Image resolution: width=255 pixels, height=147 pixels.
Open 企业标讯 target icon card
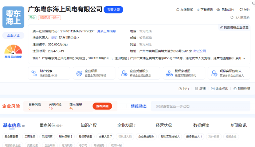coord(79,73)
